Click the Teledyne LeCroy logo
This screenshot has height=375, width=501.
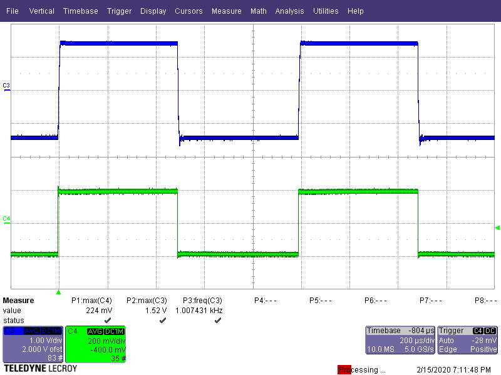click(x=41, y=369)
